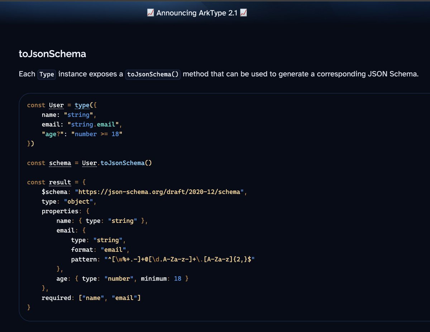The height and width of the screenshot is (332, 430).
Task: Click the $schema key in the result object
Action: click(54, 192)
